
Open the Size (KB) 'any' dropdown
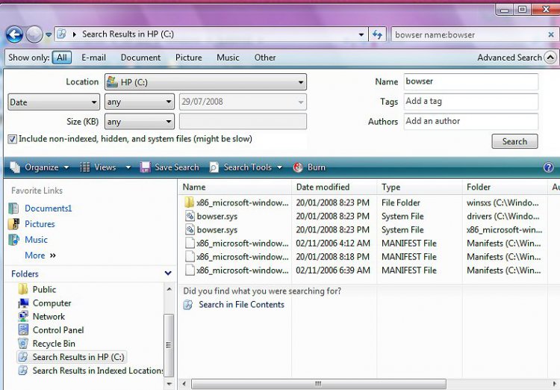140,122
